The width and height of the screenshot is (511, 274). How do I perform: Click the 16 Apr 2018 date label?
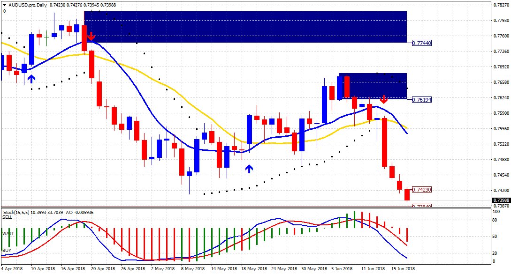coord(73,269)
